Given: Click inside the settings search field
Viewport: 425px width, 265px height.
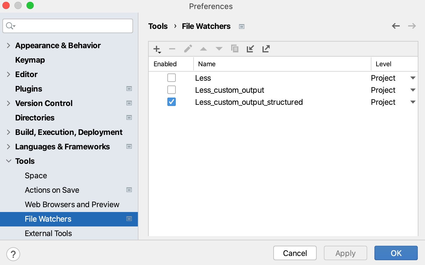Looking at the screenshot, I should [67, 26].
